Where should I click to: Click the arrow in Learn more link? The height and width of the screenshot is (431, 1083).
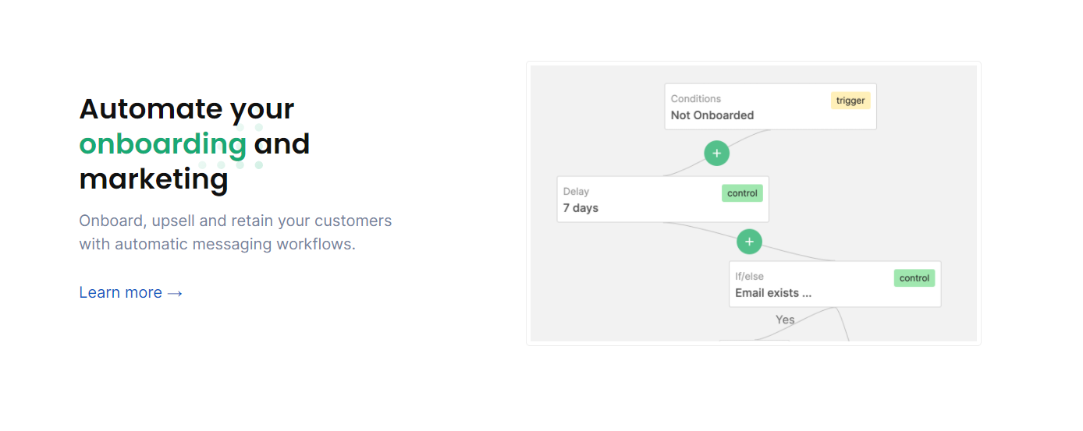tap(175, 293)
